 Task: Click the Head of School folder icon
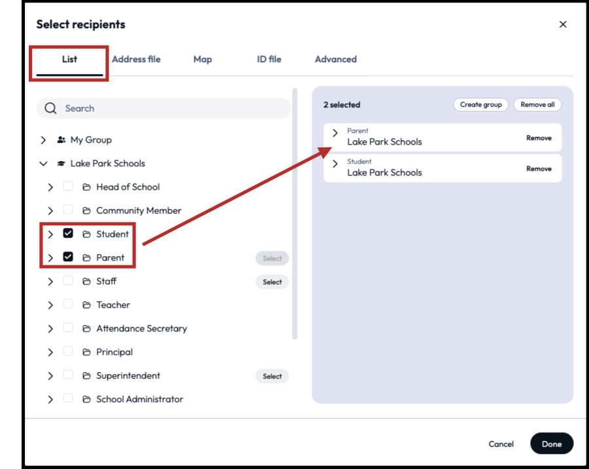86,187
